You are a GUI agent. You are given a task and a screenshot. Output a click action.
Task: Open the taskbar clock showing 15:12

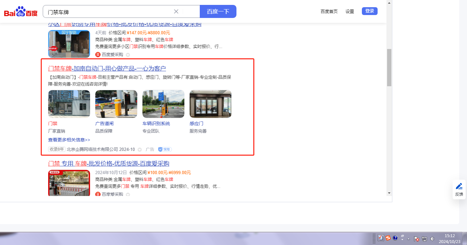450,238
